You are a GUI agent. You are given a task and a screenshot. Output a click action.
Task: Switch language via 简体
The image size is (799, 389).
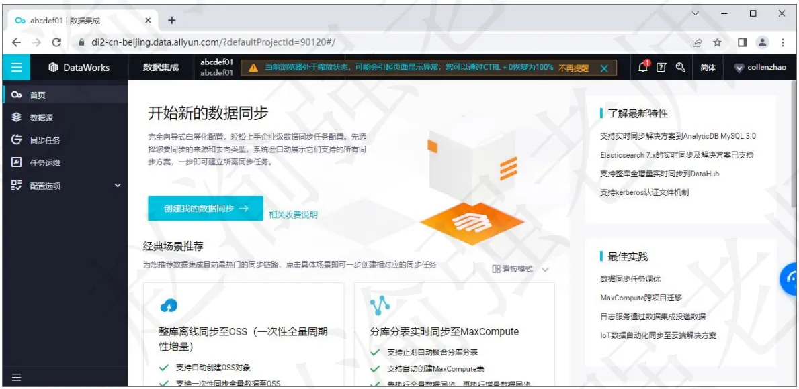(708, 68)
